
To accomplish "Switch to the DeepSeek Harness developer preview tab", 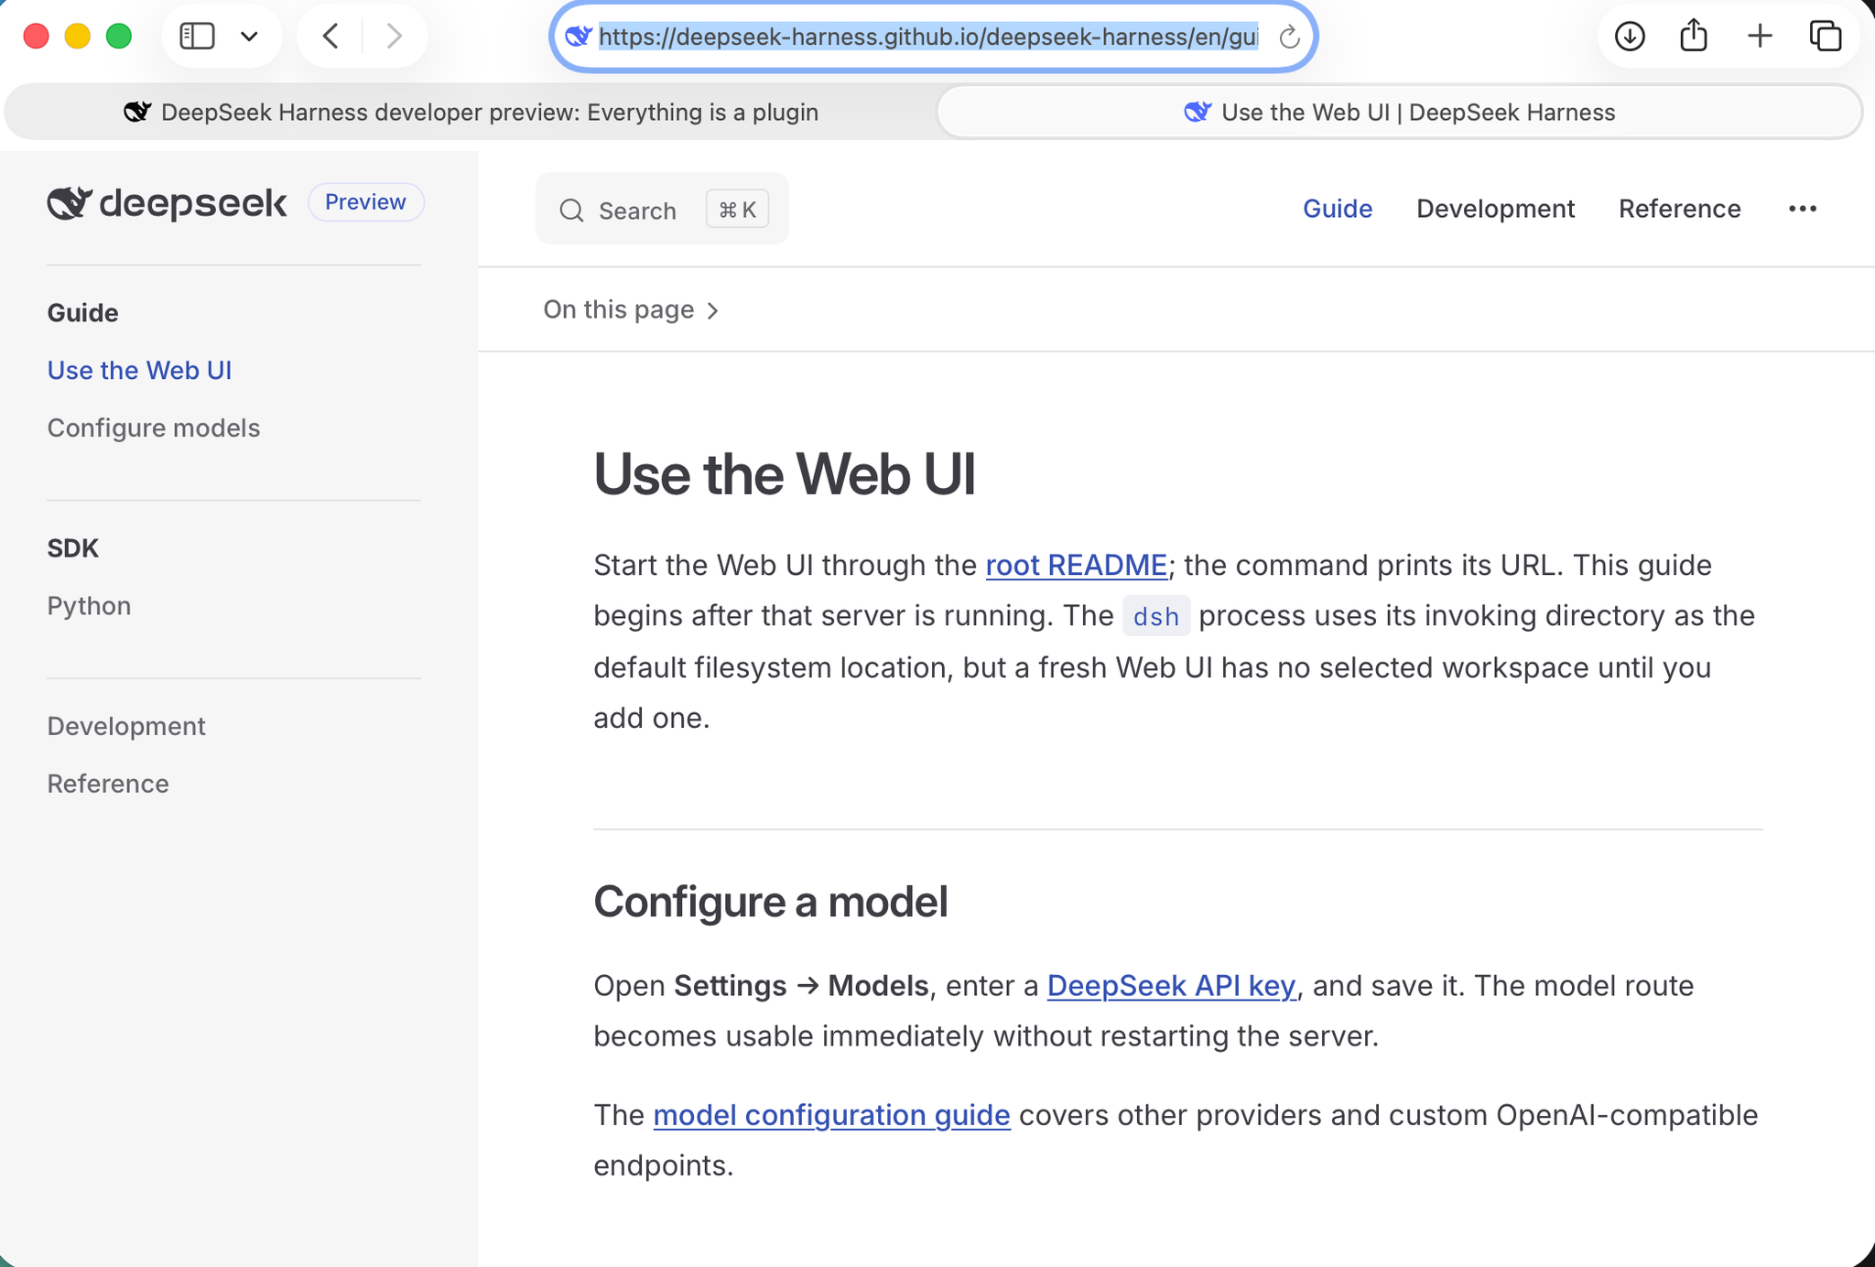I will (471, 112).
